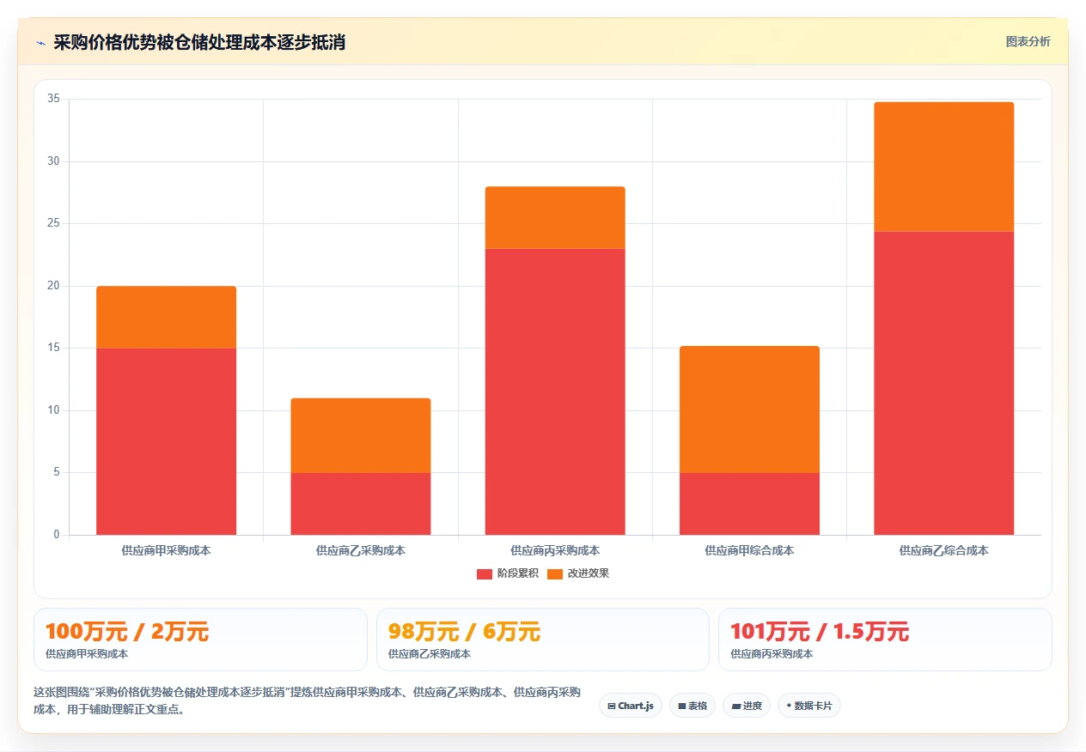1086x752 pixels.
Task: Select the 表格 tag chip
Action: 692,706
